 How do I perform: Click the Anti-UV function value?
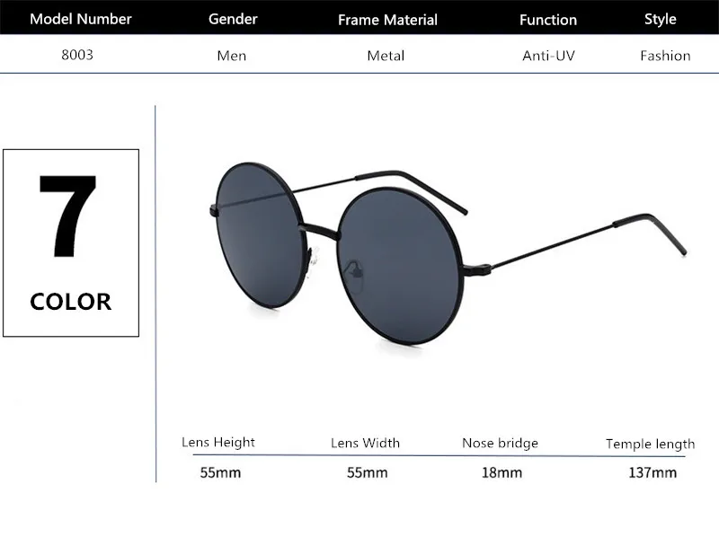[548, 56]
